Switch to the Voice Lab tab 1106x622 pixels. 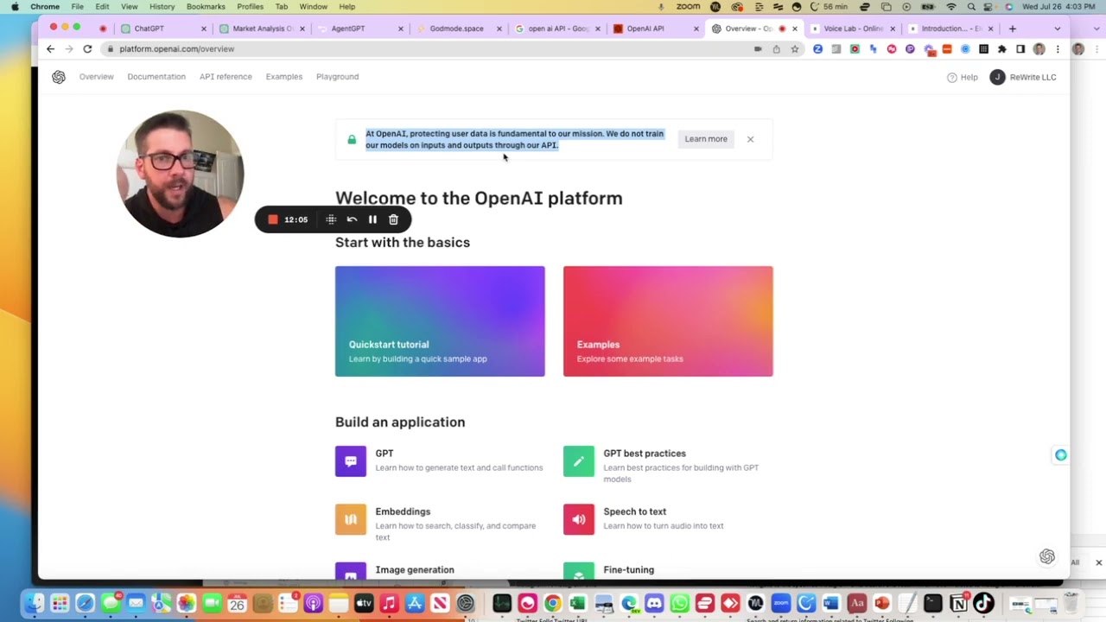click(x=852, y=29)
